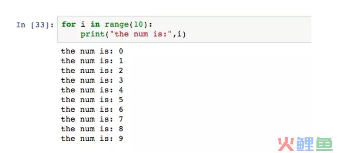
Task: Click the 'print' function call
Action: pos(92,34)
